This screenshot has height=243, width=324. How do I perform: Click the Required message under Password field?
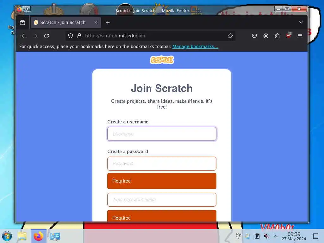click(x=162, y=181)
